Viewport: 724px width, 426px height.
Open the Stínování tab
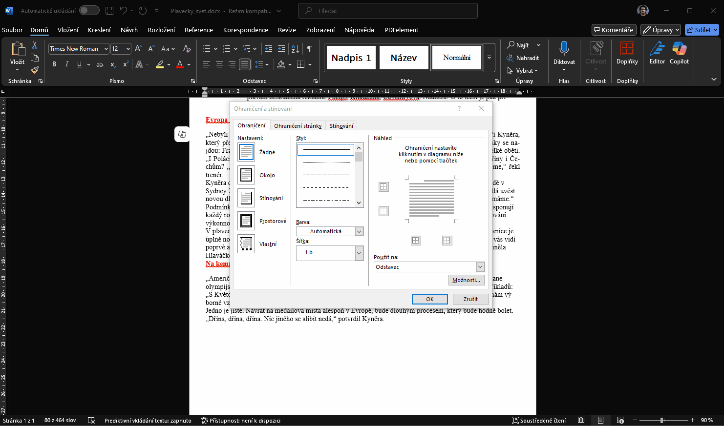(x=341, y=126)
